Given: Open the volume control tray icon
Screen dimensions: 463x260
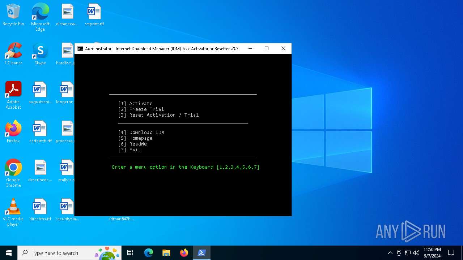Looking at the screenshot, I should (416, 253).
